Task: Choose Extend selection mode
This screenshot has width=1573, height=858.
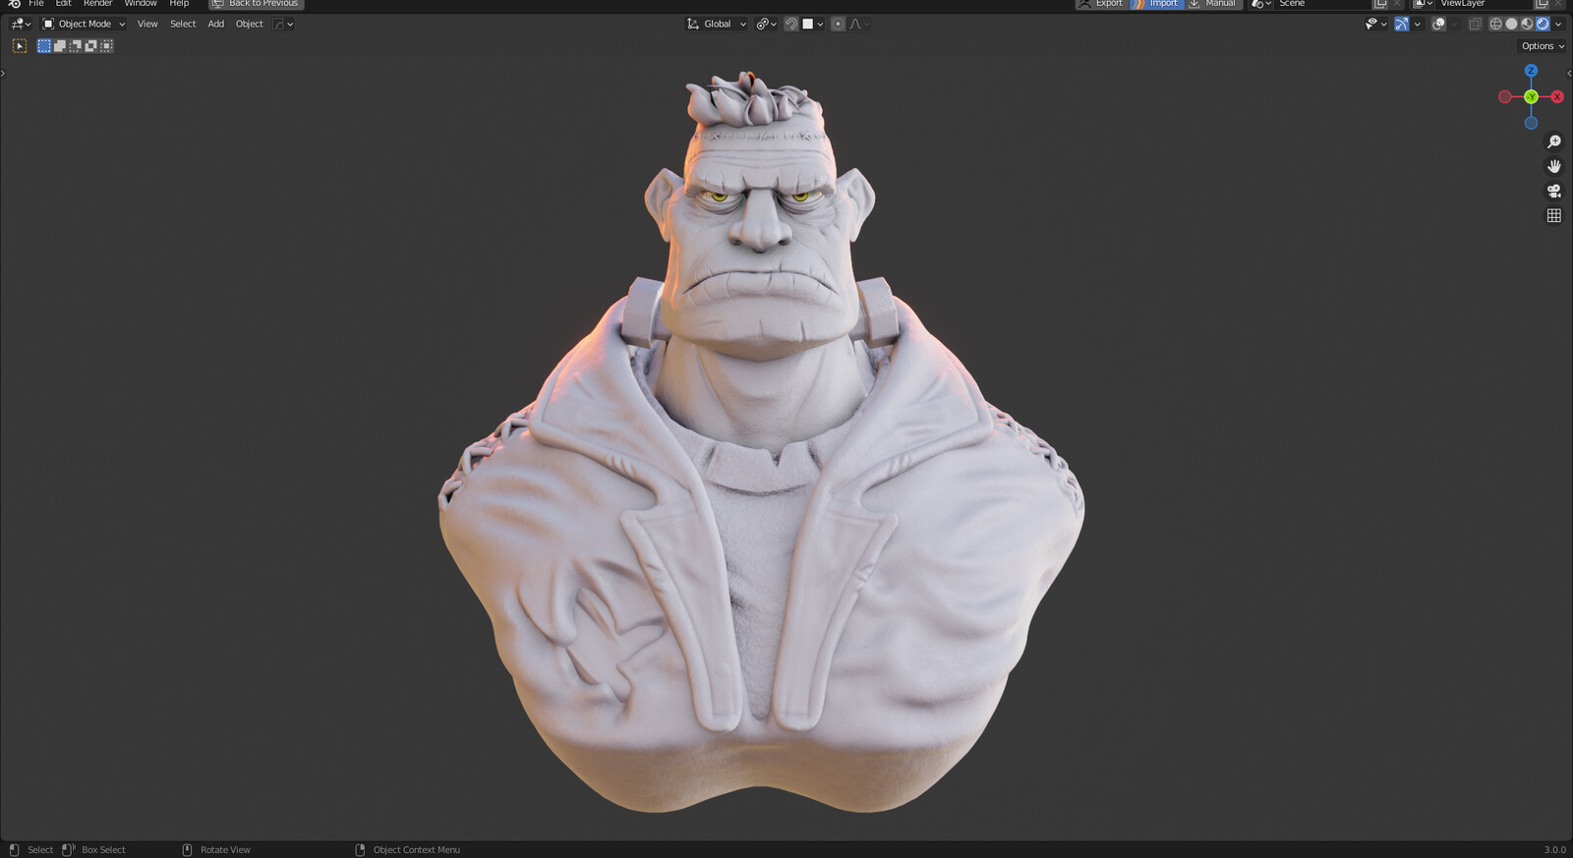Action: 60,46
